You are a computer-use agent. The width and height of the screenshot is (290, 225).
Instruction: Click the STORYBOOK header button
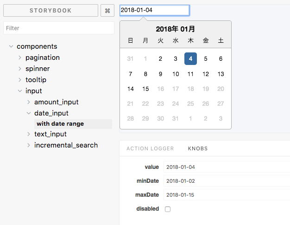click(50, 11)
